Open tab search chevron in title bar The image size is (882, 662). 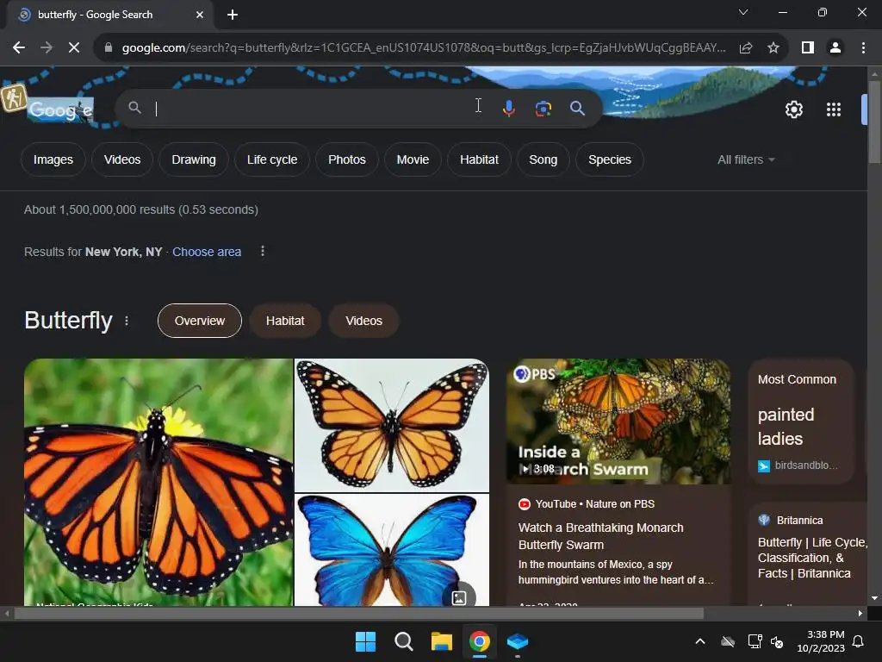pos(743,12)
